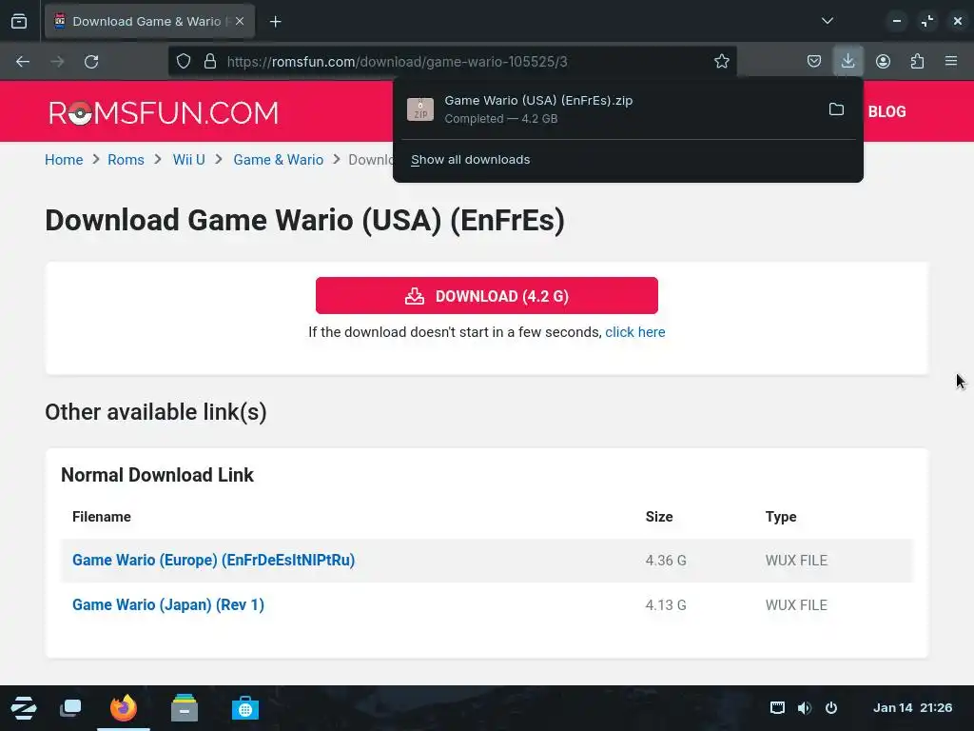Expand the list all tabs chevron

pos(827,21)
